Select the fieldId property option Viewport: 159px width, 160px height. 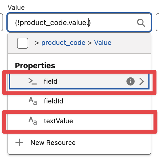[x=79, y=101]
